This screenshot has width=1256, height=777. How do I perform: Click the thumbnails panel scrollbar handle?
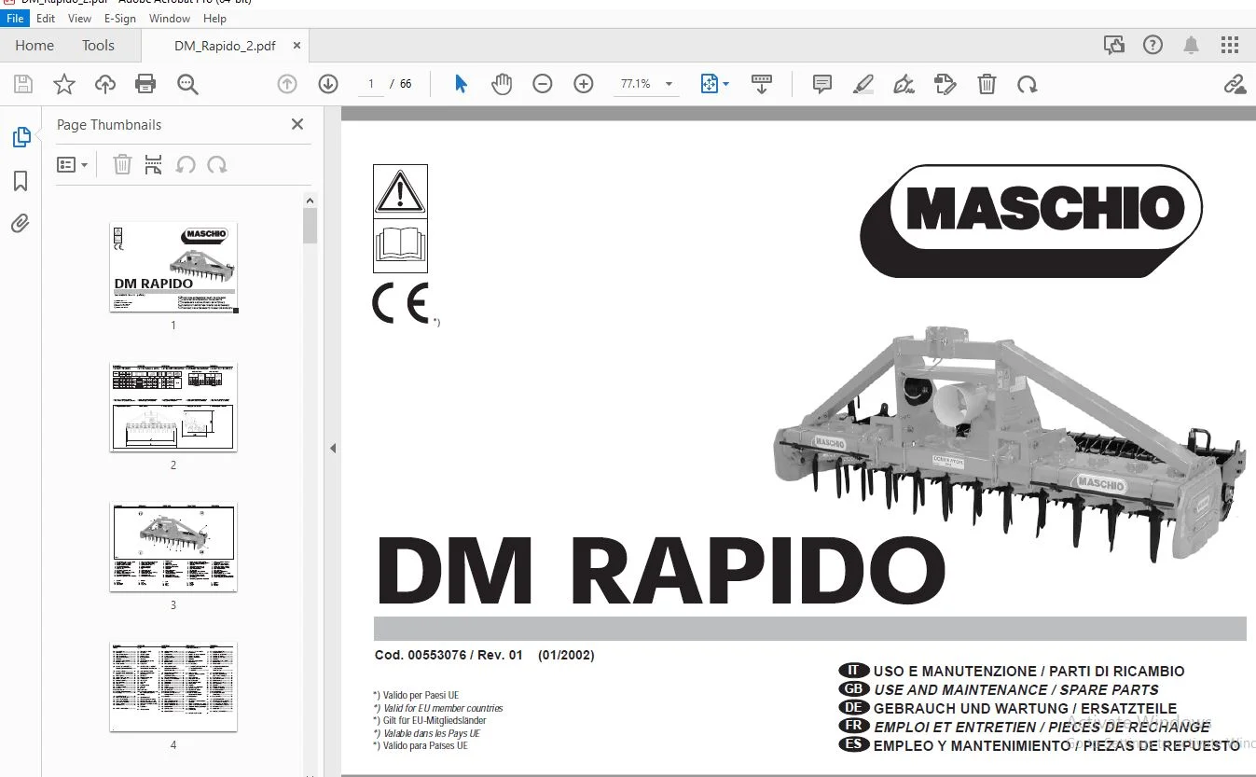[x=311, y=226]
